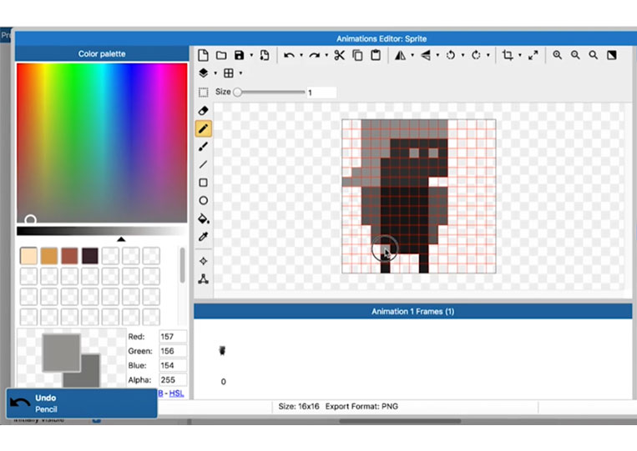Viewport: 637px width, 451px height.
Task: Open a sprite file with folder icon
Action: click(221, 55)
